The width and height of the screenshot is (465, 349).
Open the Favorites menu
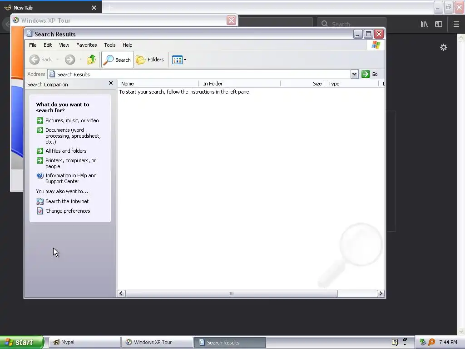pos(87,45)
